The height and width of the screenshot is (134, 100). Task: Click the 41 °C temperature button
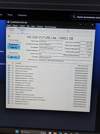14,57
